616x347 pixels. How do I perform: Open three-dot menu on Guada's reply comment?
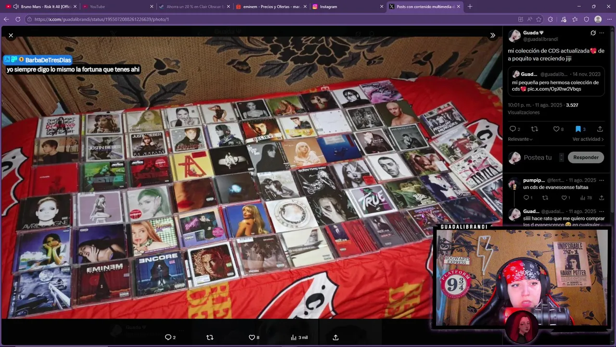pyautogui.click(x=602, y=211)
